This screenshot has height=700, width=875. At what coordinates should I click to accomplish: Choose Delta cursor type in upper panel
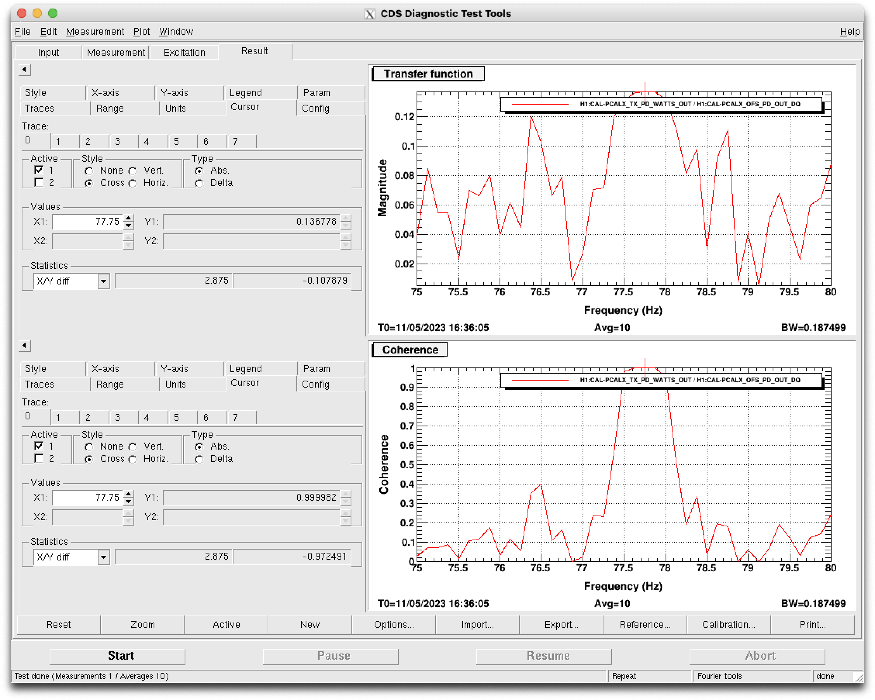[199, 183]
